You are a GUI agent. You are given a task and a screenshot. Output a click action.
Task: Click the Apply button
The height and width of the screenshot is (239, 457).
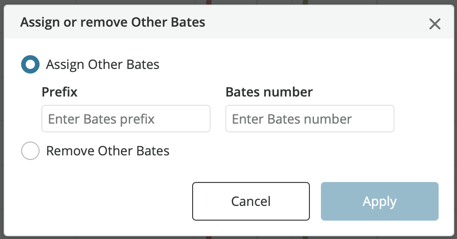380,201
